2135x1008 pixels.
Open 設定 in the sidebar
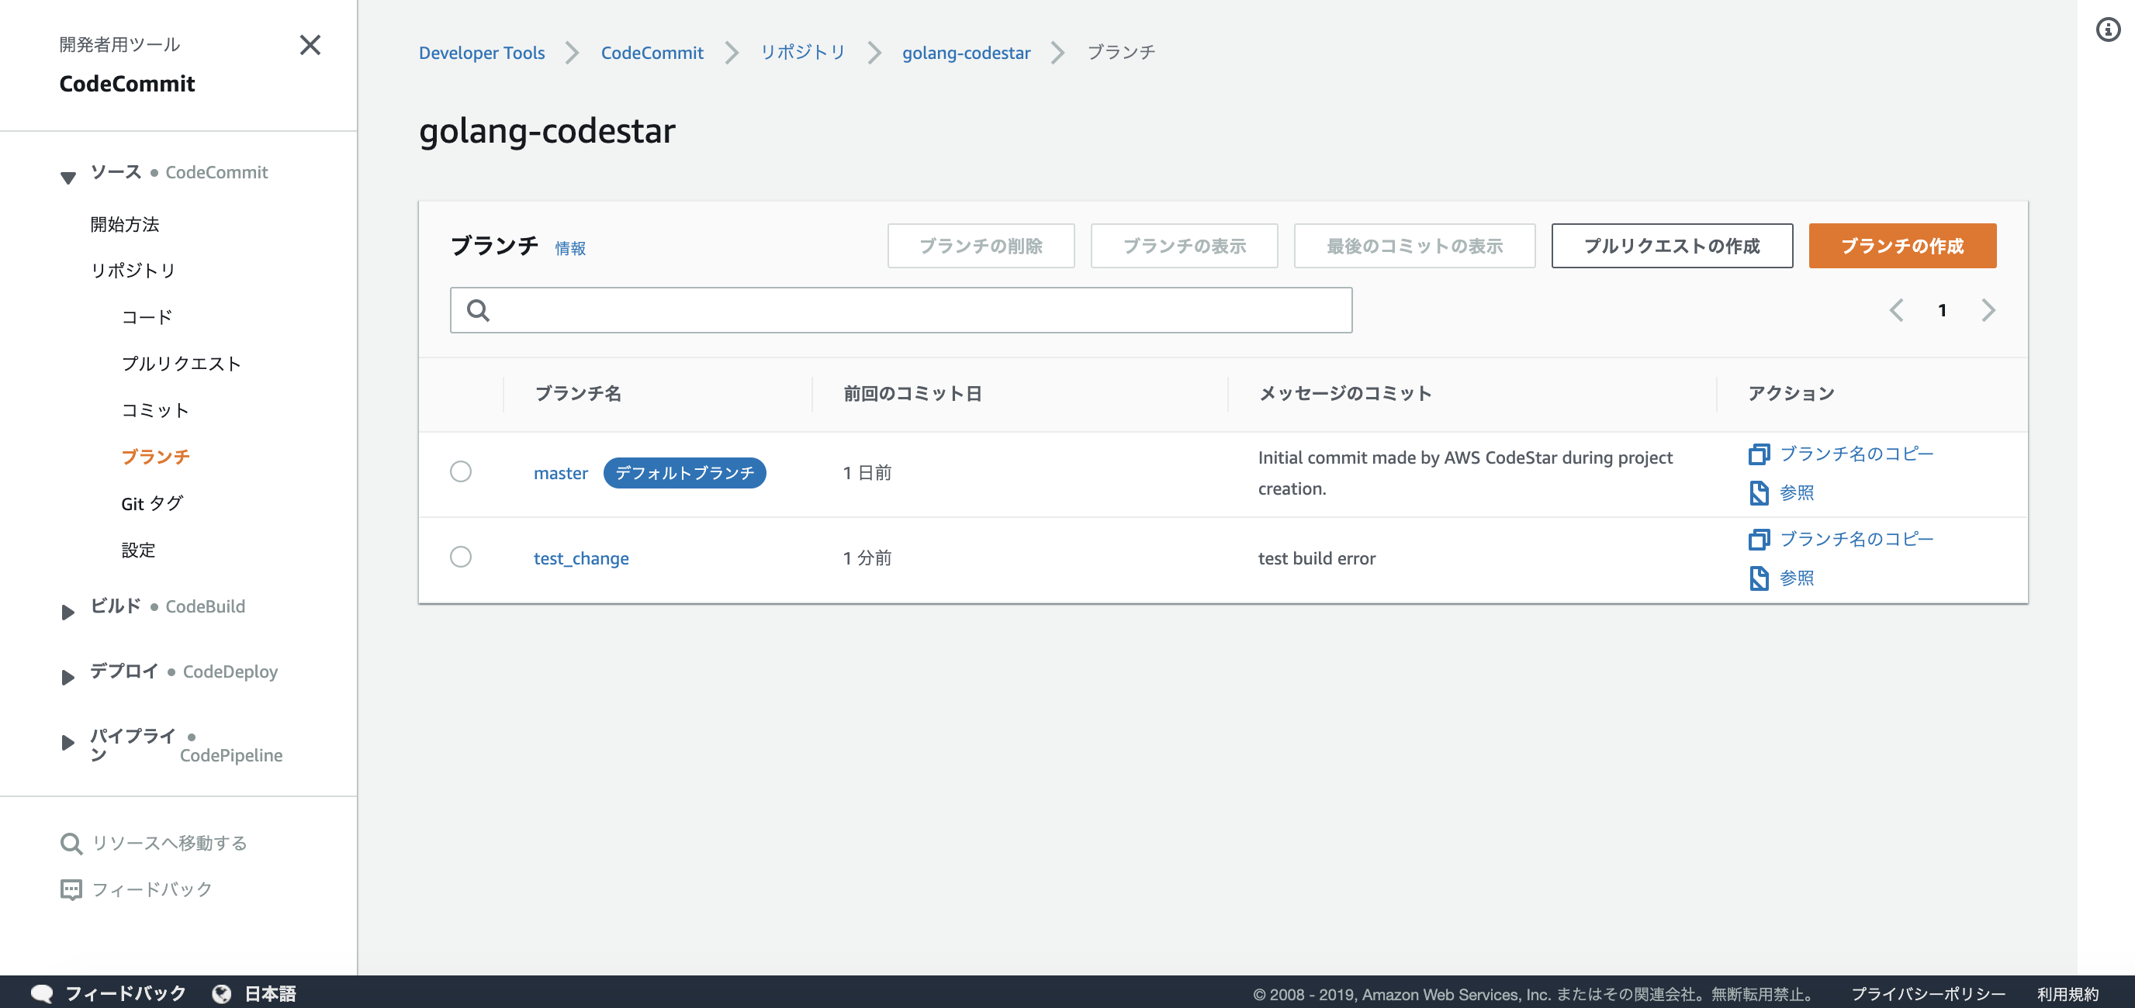137,550
